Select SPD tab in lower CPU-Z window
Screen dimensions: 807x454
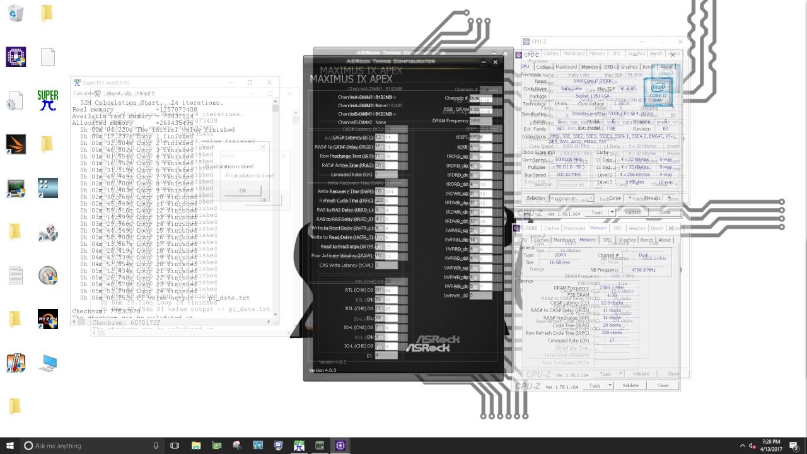pyautogui.click(x=607, y=240)
